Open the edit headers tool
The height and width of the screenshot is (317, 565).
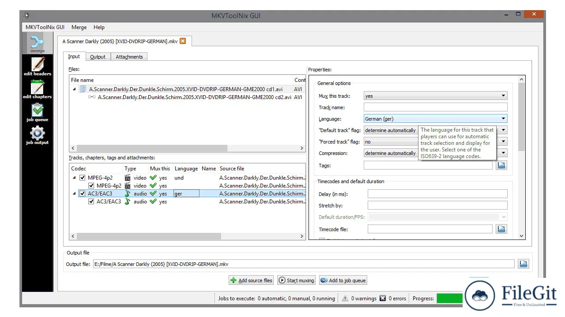pyautogui.click(x=38, y=66)
